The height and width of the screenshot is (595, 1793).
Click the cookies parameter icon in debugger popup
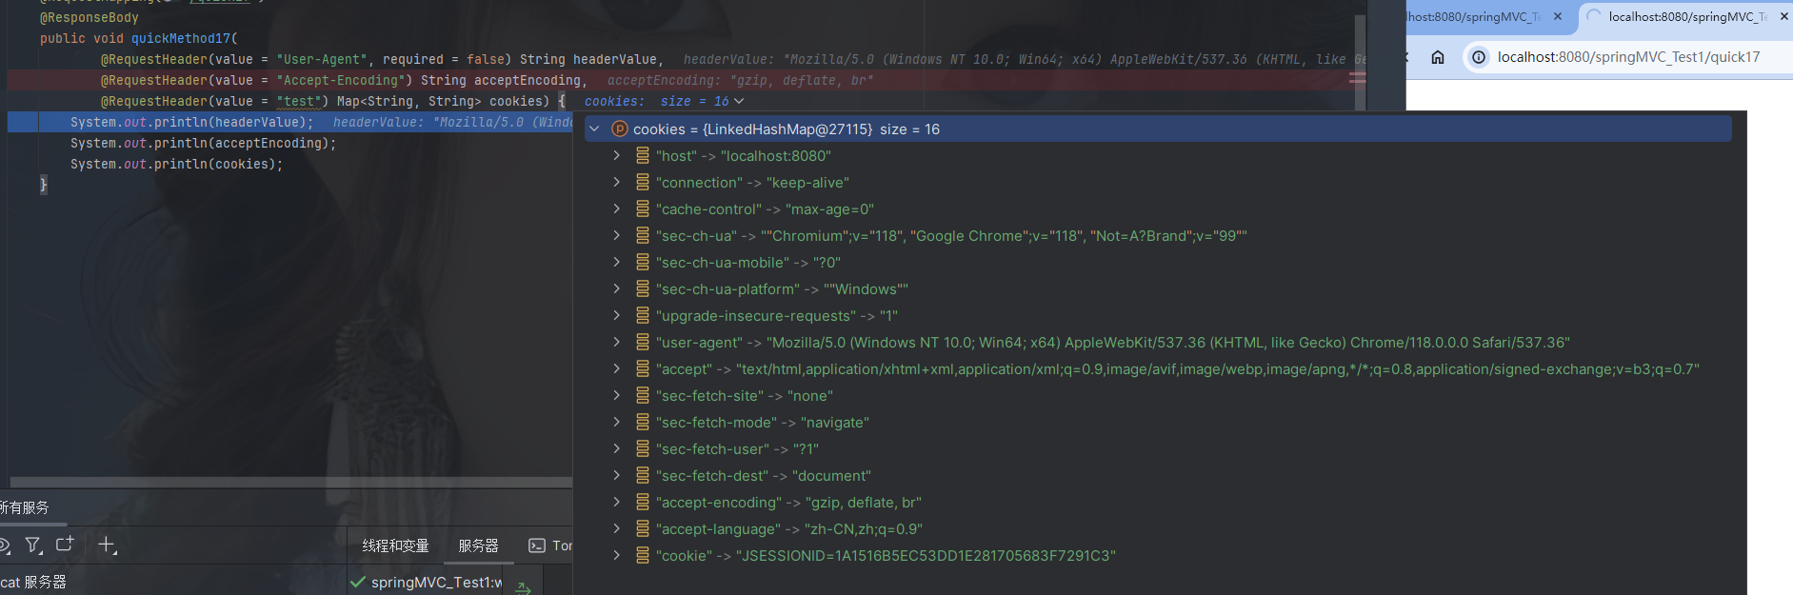coord(619,129)
